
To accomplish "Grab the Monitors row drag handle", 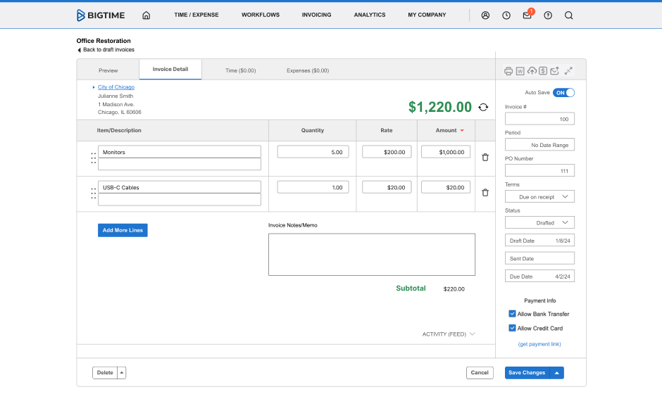I will tap(93, 158).
